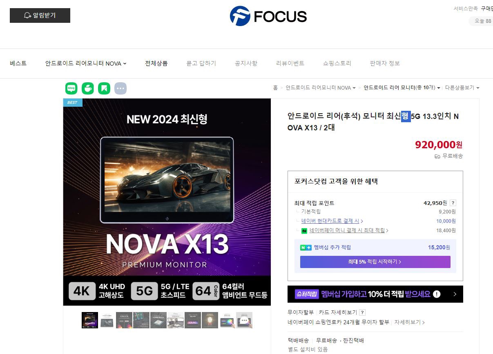Click the free shipping truck icon

(x=437, y=156)
